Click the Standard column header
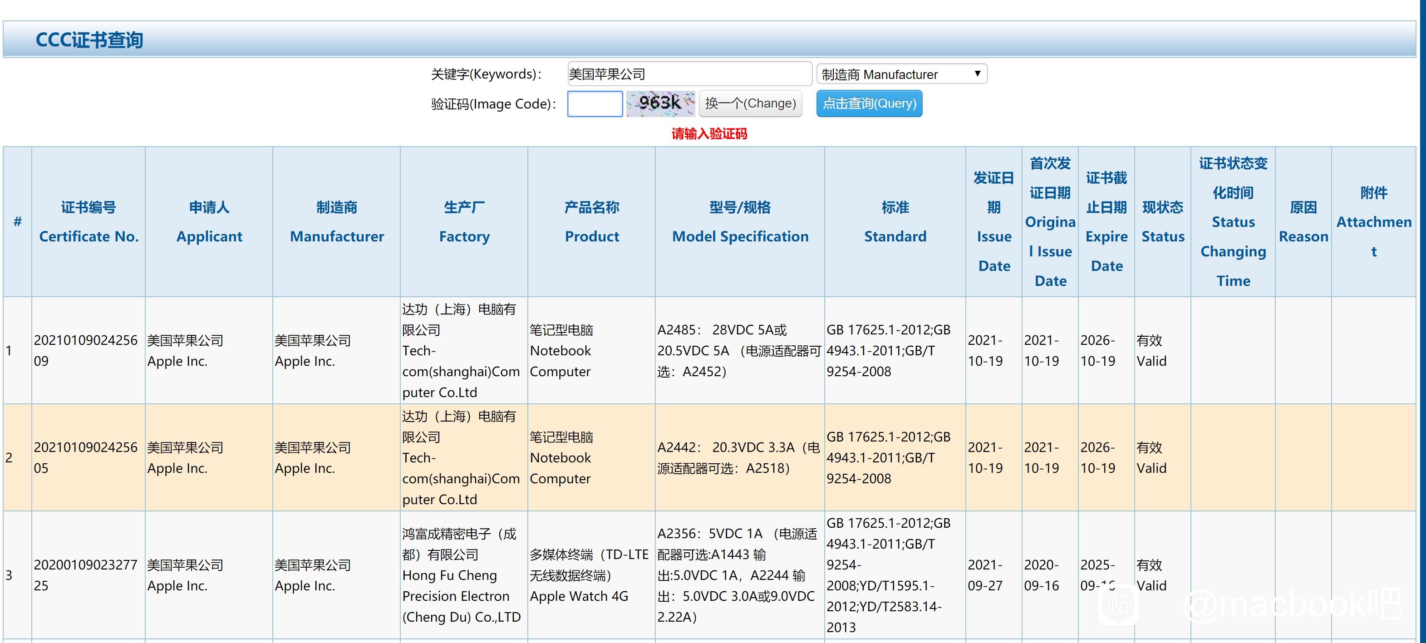Viewport: 1426px width, 643px height. 895,222
